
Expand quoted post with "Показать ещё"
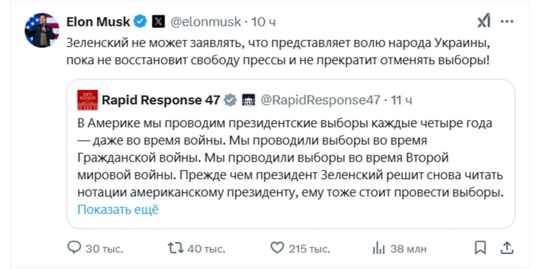pyautogui.click(x=118, y=209)
